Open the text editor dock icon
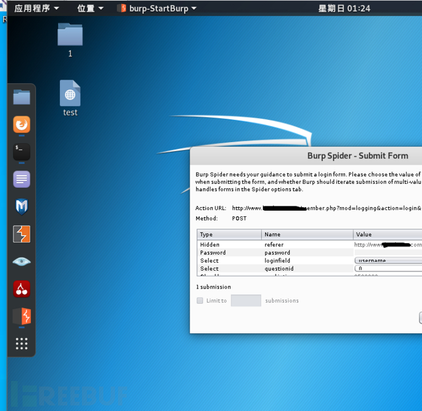422x411 pixels. (21, 179)
